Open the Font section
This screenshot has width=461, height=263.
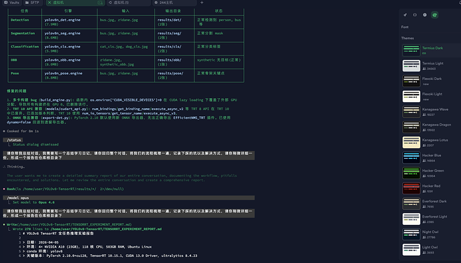(x=405, y=27)
